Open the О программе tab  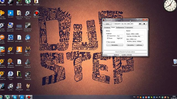click(129, 28)
